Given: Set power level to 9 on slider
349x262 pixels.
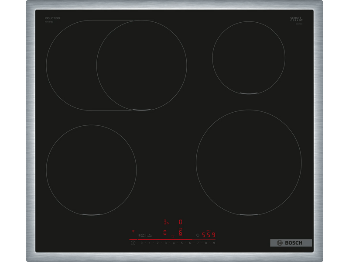Looking at the screenshot, I should tap(214, 243).
